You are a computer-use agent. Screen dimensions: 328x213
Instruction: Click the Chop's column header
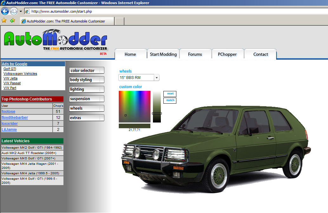(x=58, y=106)
